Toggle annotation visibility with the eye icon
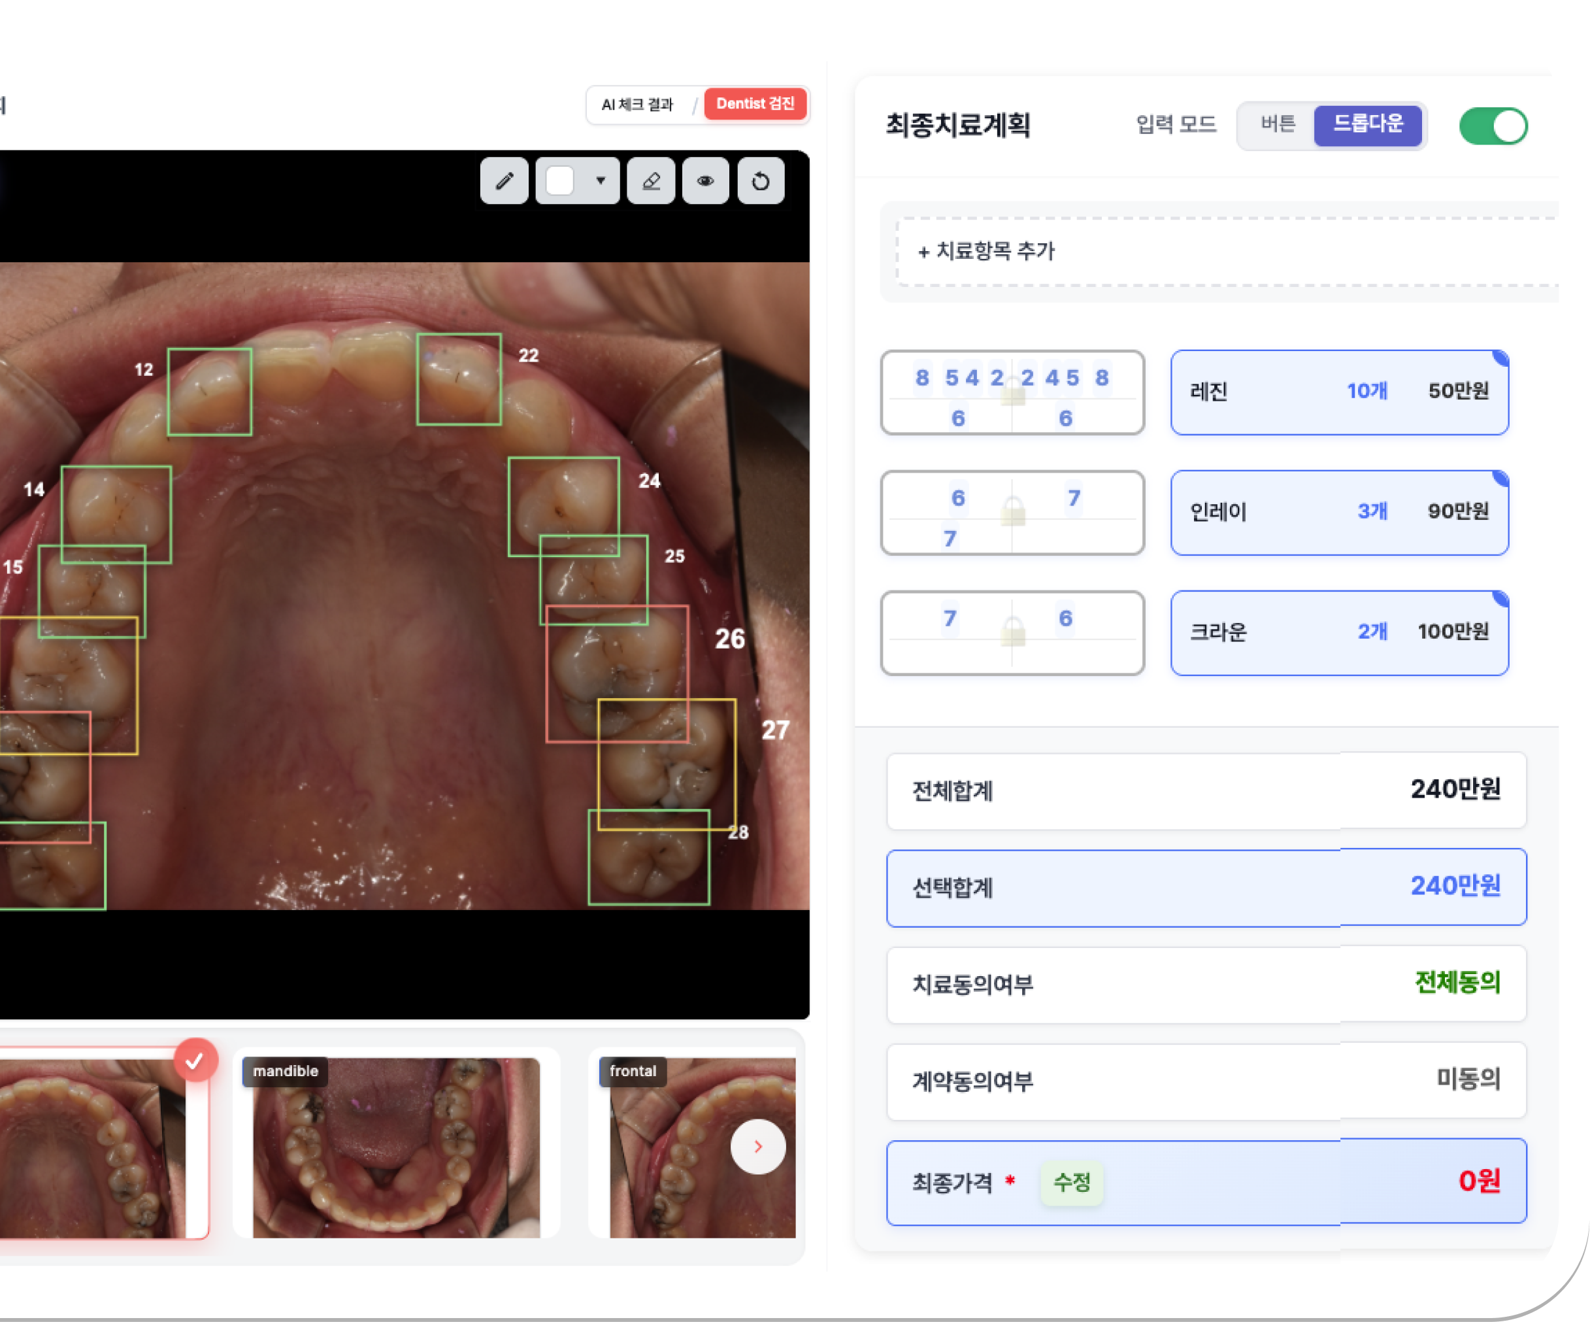The height and width of the screenshot is (1322, 1590). [705, 180]
